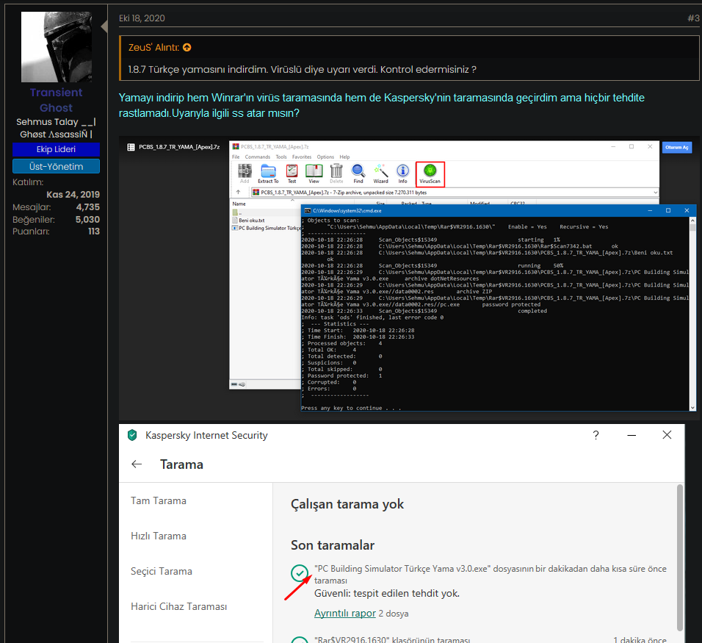Click the ZeuS' Alıntı quote header
The image size is (702, 643).
tap(153, 48)
